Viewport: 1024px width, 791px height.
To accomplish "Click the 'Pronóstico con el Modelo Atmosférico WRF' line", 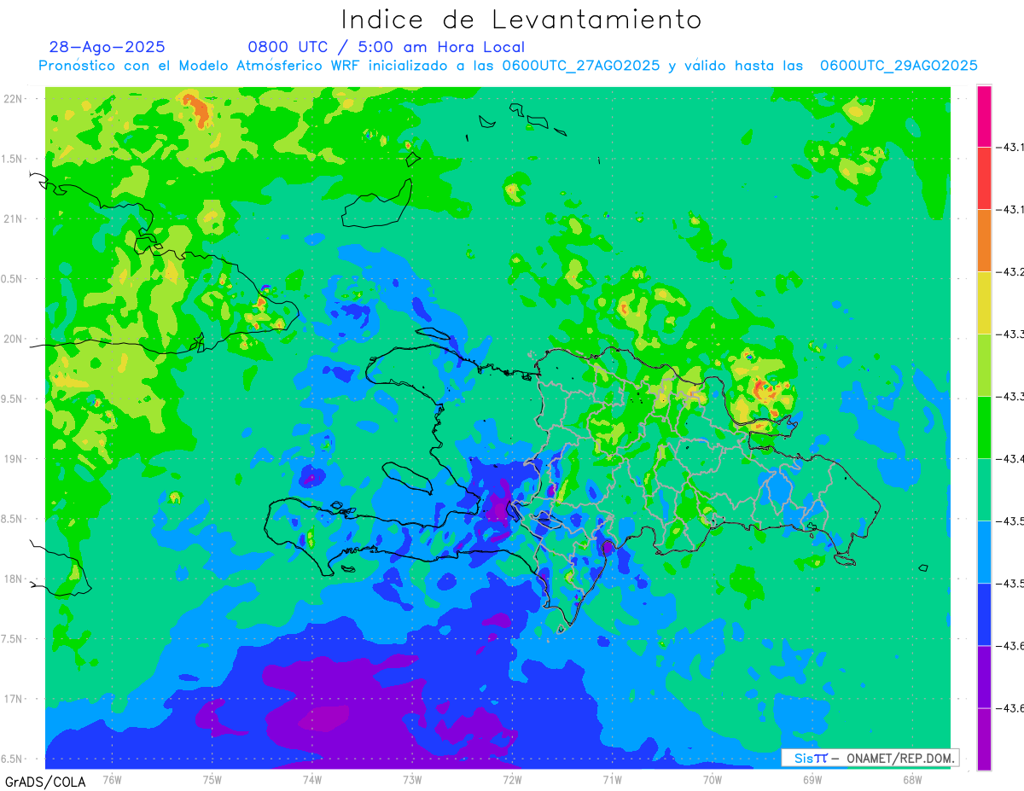I will 200,66.
